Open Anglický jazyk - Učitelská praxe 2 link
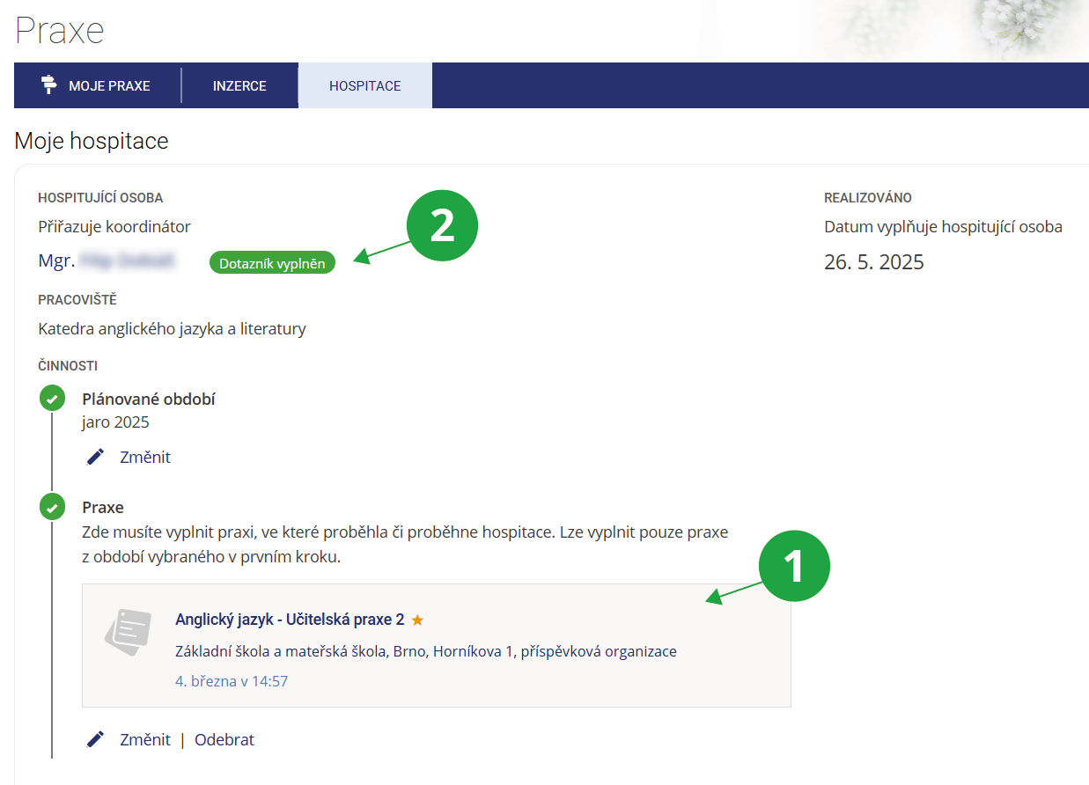 point(290,620)
